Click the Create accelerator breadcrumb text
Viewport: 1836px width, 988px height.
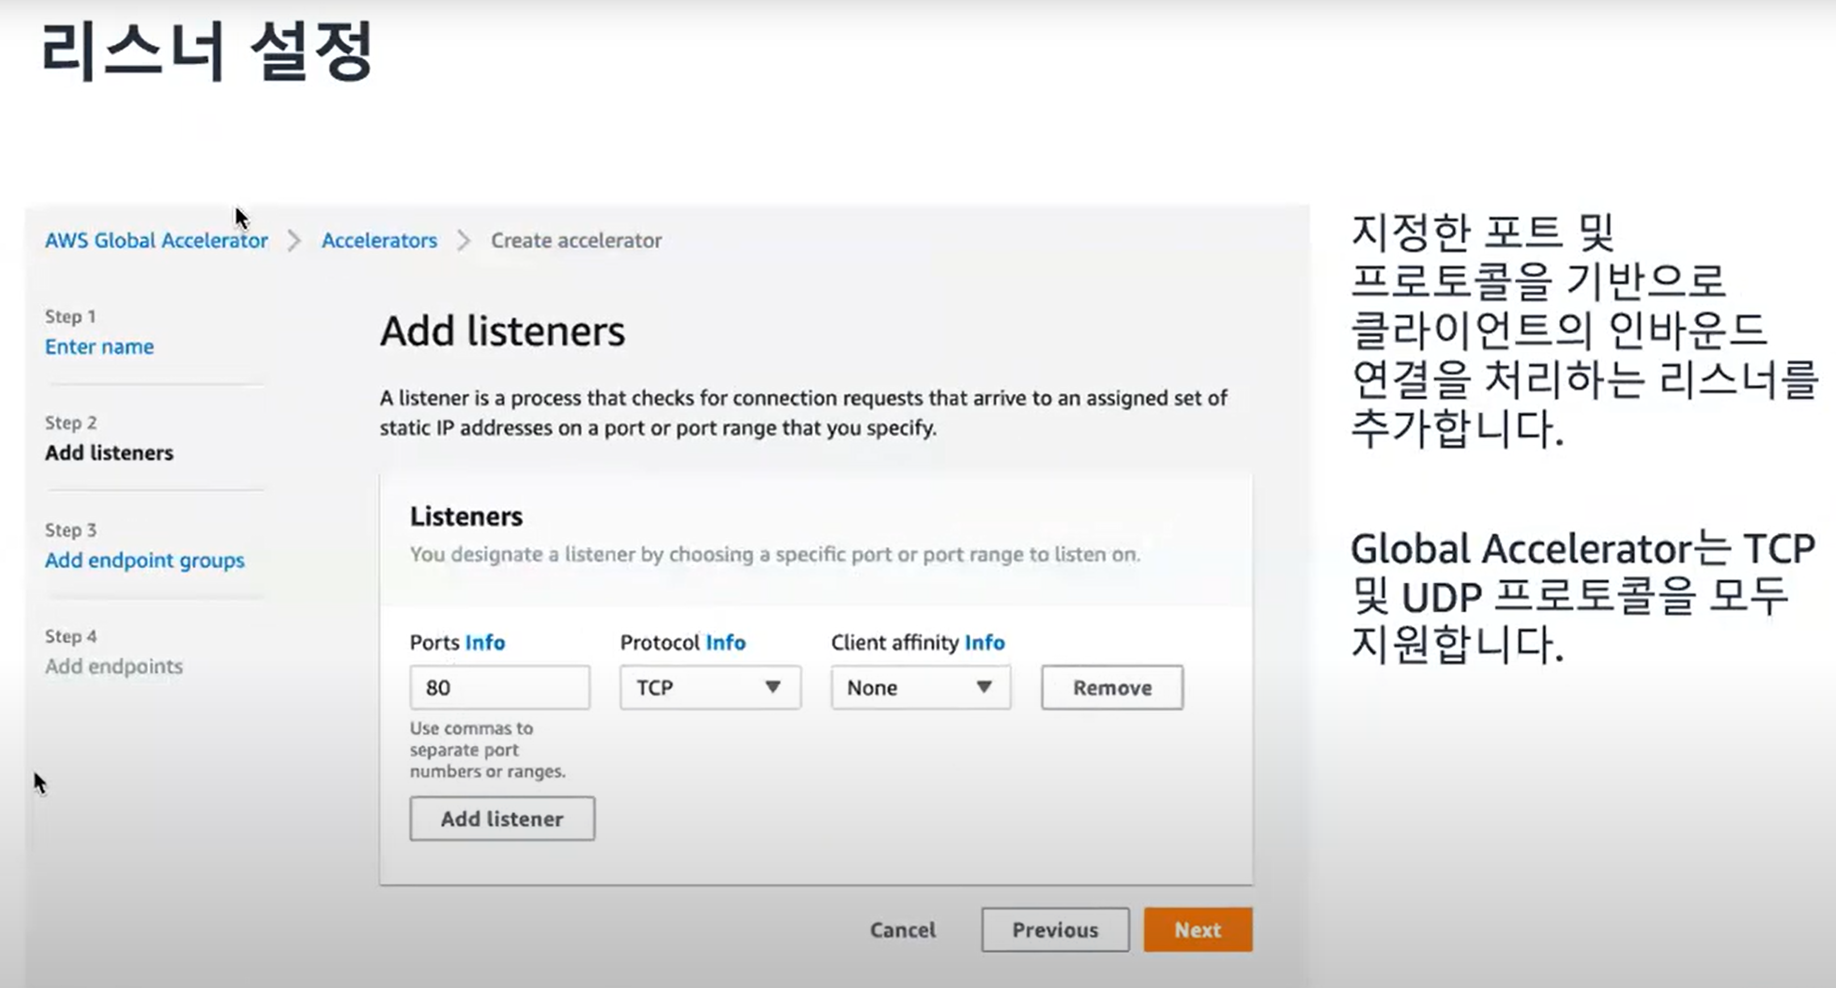click(x=576, y=241)
